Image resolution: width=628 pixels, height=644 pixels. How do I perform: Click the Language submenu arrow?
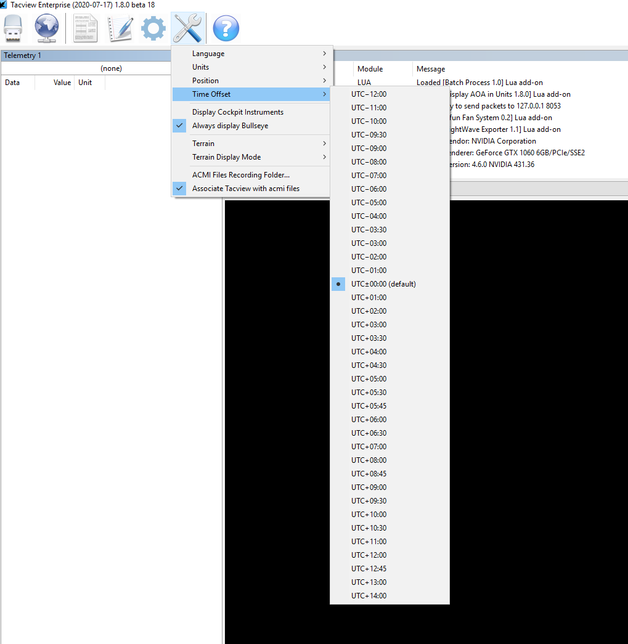(x=324, y=54)
